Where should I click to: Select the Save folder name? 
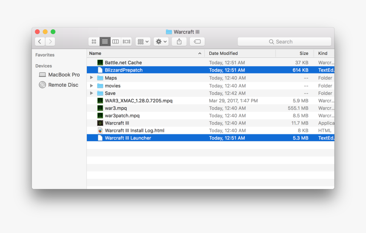click(110, 93)
